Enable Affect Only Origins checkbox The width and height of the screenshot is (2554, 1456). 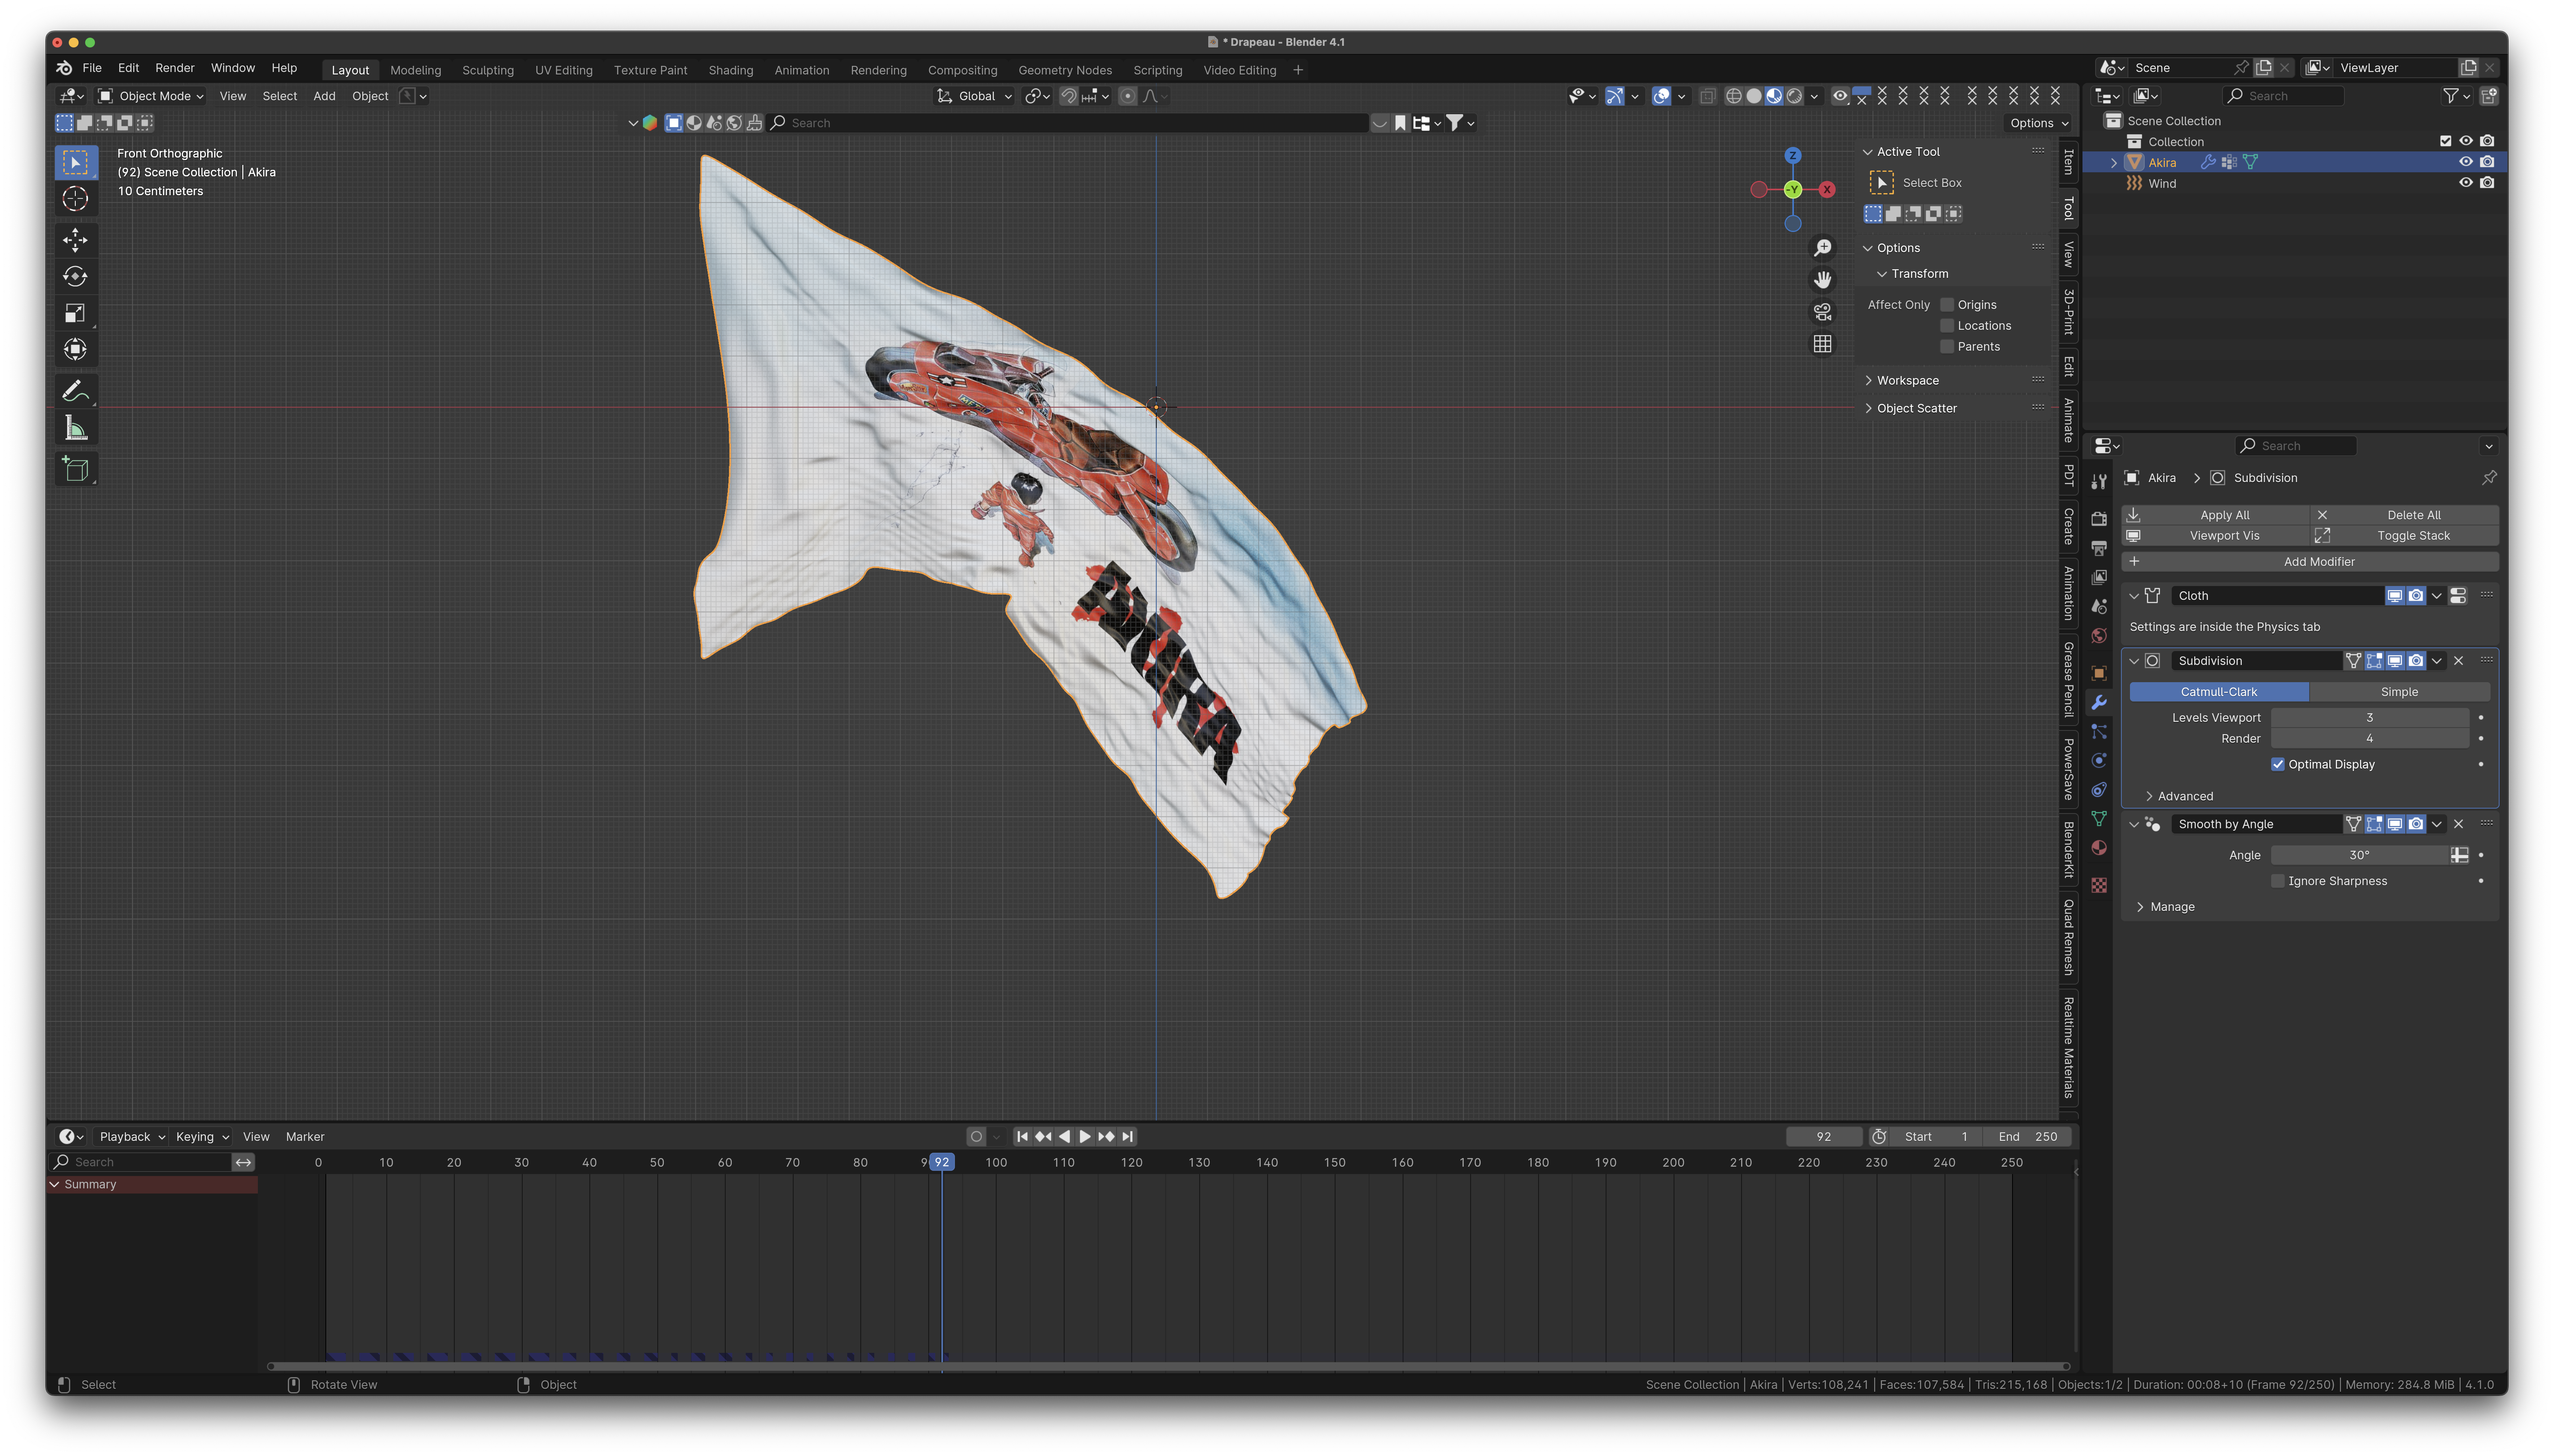pos(1947,305)
